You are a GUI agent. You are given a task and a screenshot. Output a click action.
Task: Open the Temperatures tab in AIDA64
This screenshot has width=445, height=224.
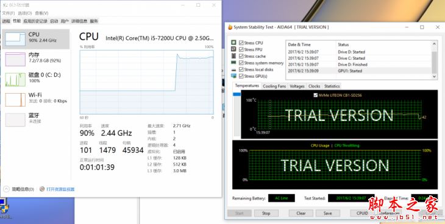[x=247, y=86]
